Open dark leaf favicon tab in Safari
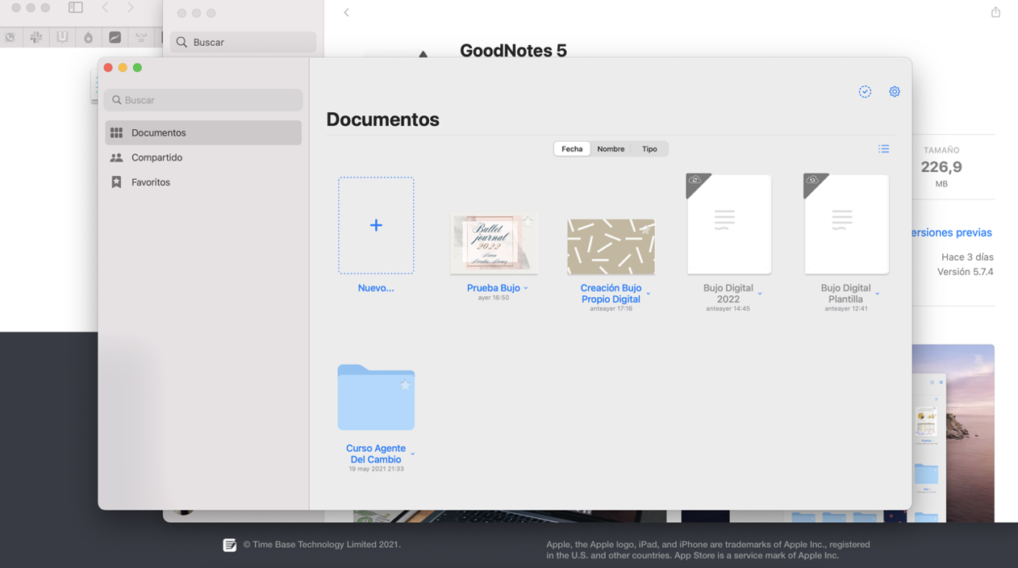The width and height of the screenshot is (1018, 568). click(x=115, y=37)
